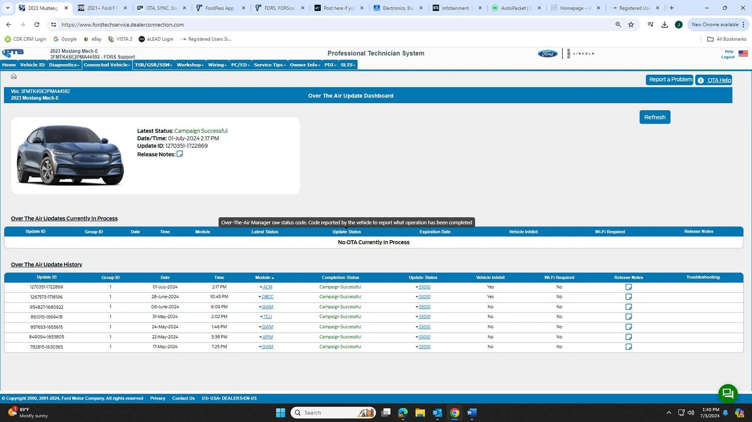Click the US flag language icon
Screen dimensions: 752x422
click(x=743, y=54)
